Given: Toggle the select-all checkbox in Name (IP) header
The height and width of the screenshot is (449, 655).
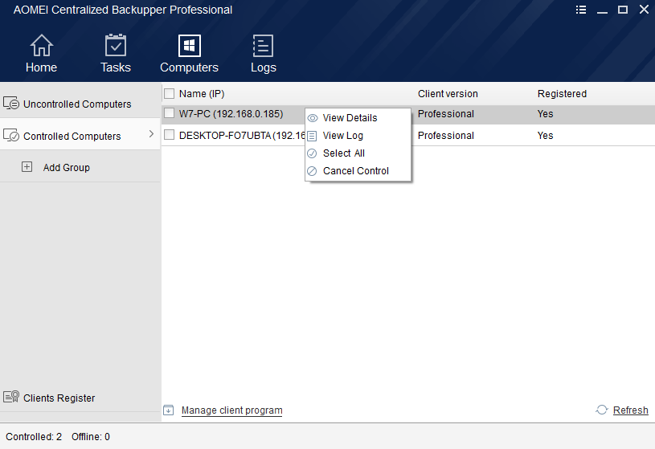Looking at the screenshot, I should click(170, 93).
